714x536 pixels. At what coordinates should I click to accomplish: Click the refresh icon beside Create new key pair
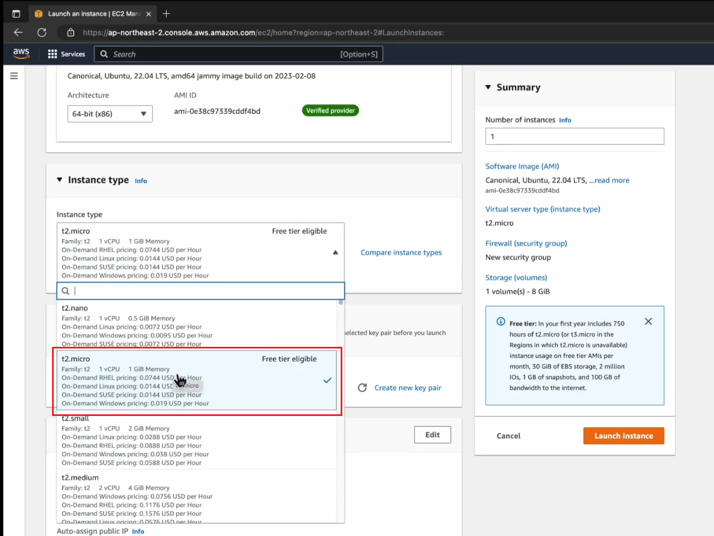click(362, 388)
